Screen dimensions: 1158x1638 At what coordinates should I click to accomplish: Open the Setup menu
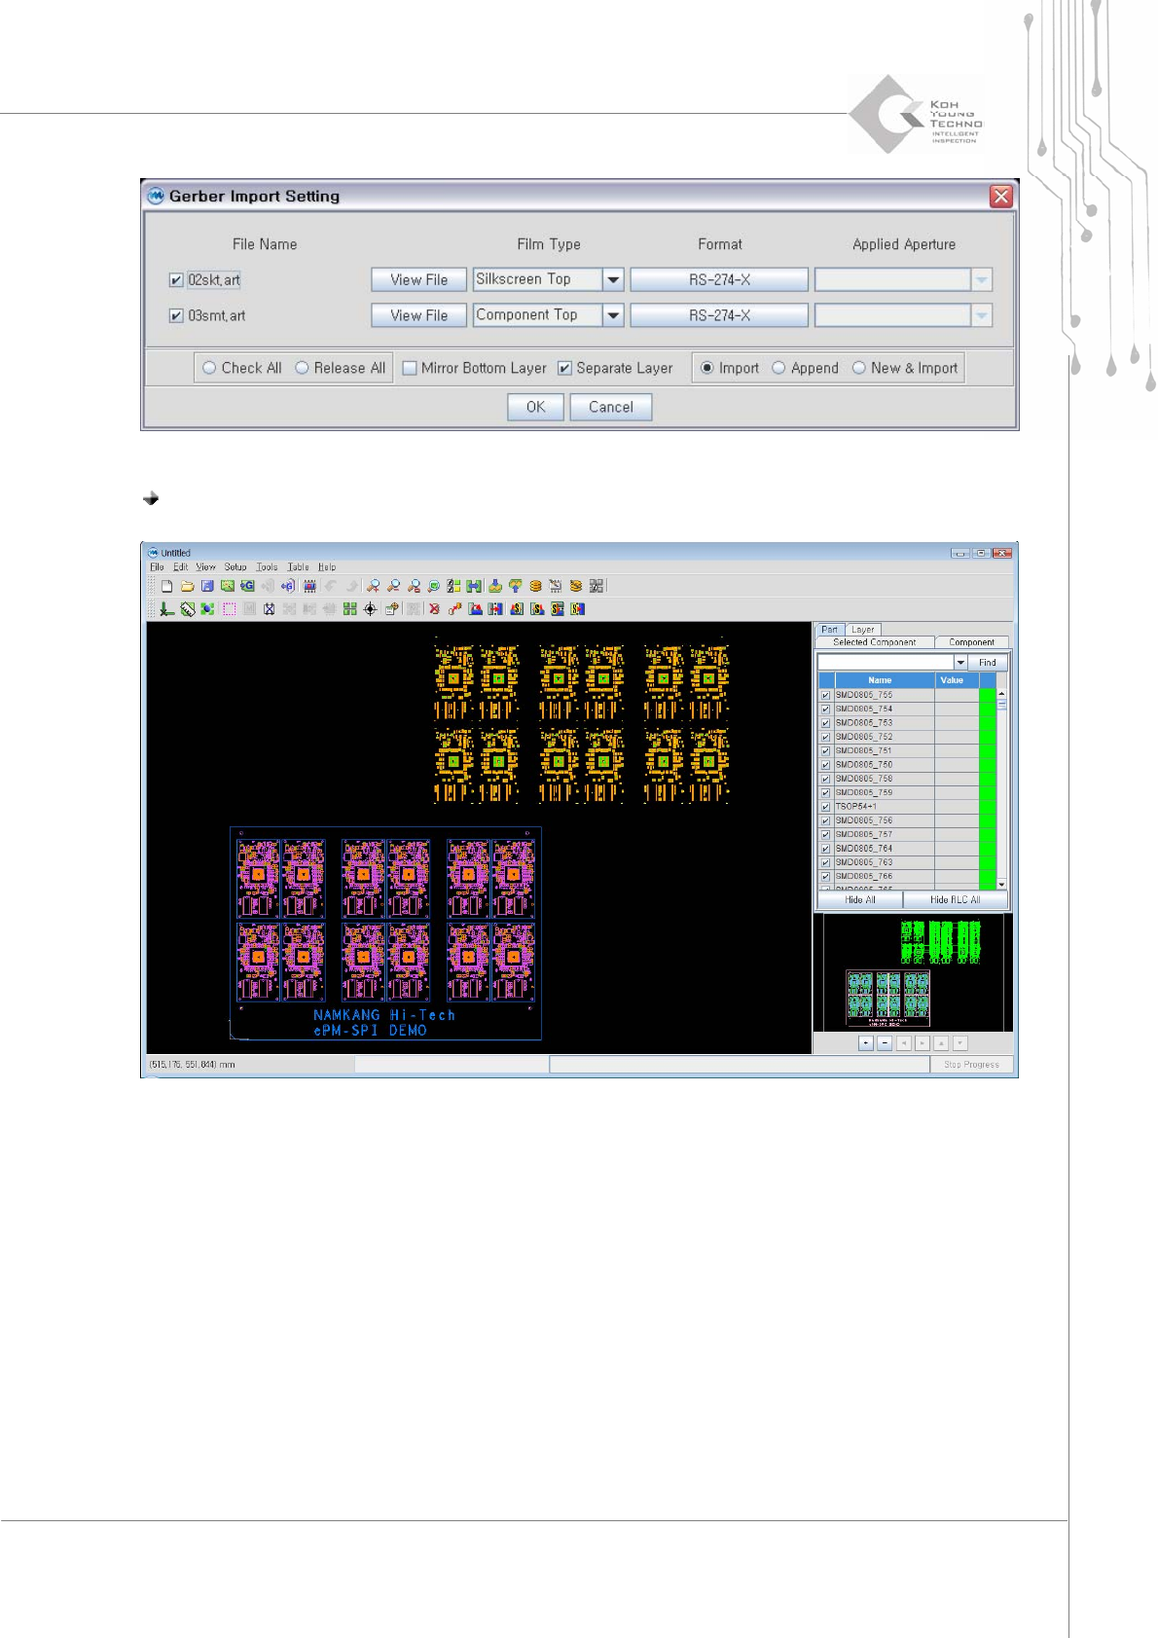235,566
